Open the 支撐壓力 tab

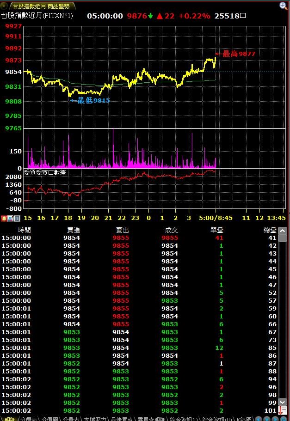tap(95, 419)
